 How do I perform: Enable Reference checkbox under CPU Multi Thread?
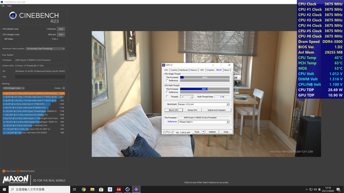167,92
